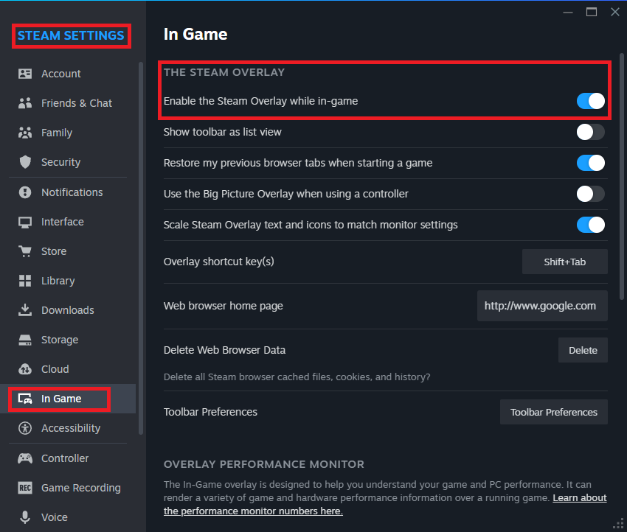Image resolution: width=627 pixels, height=532 pixels.
Task: Click the Cloud sync icon
Action: click(25, 369)
